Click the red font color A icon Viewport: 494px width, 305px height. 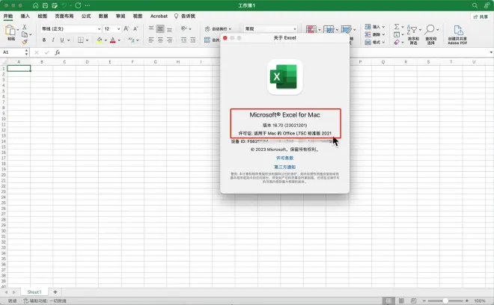tap(113, 40)
